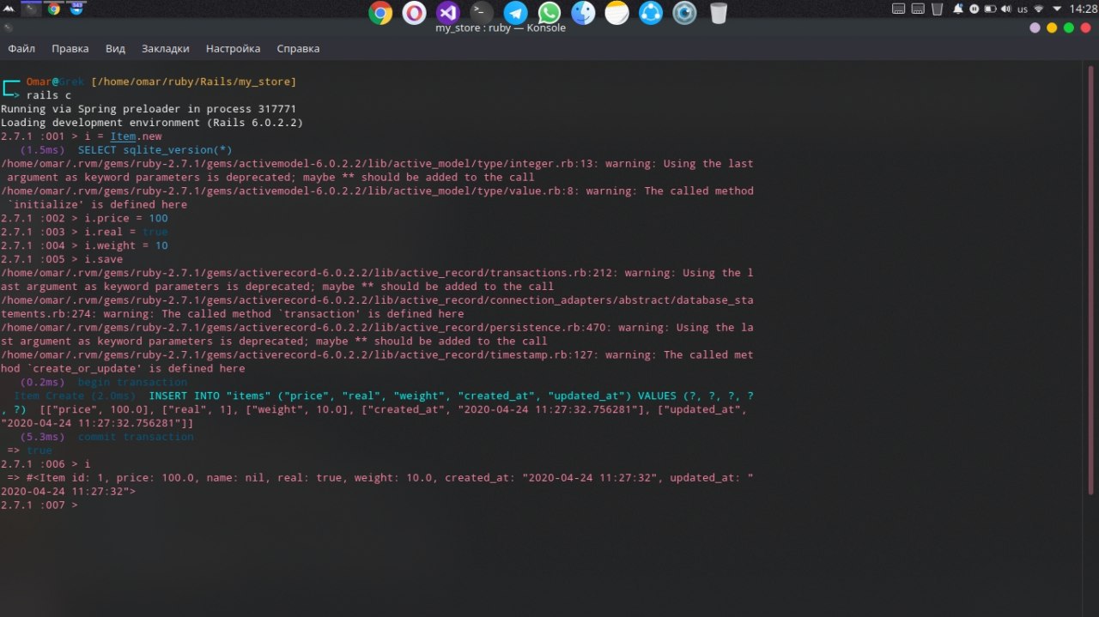Open the trash tray icon near notifications
This screenshot has height=617, width=1099.
click(936, 9)
